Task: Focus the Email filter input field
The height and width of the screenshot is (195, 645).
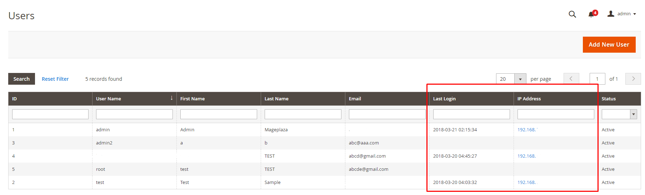Action: (387, 114)
